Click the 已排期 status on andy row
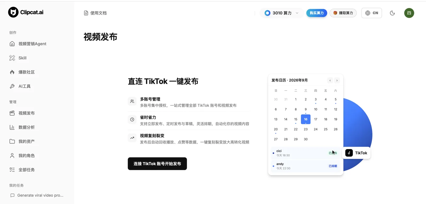426x204 pixels. [333, 166]
